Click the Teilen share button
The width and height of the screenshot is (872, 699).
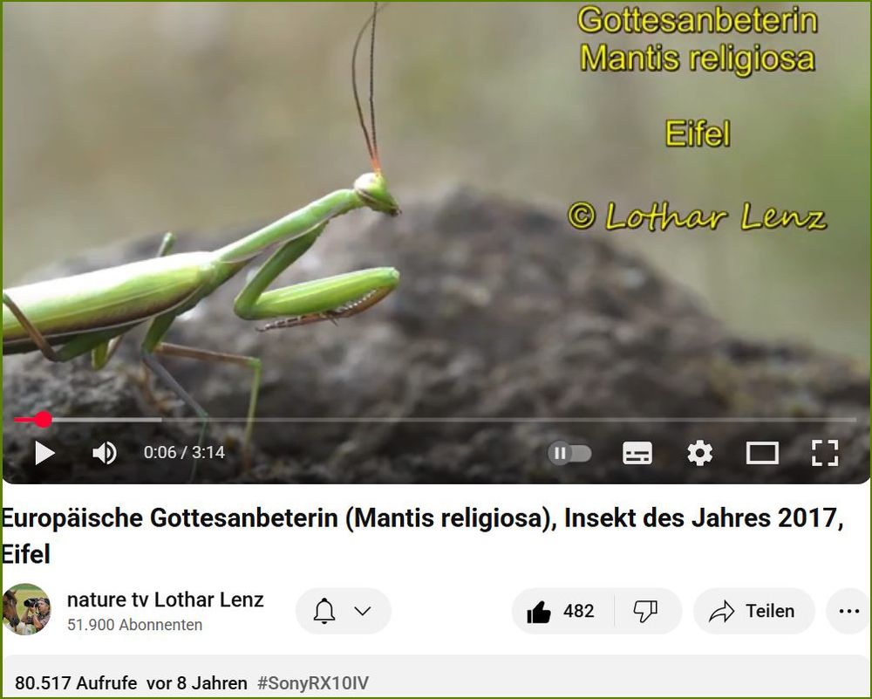tap(754, 612)
